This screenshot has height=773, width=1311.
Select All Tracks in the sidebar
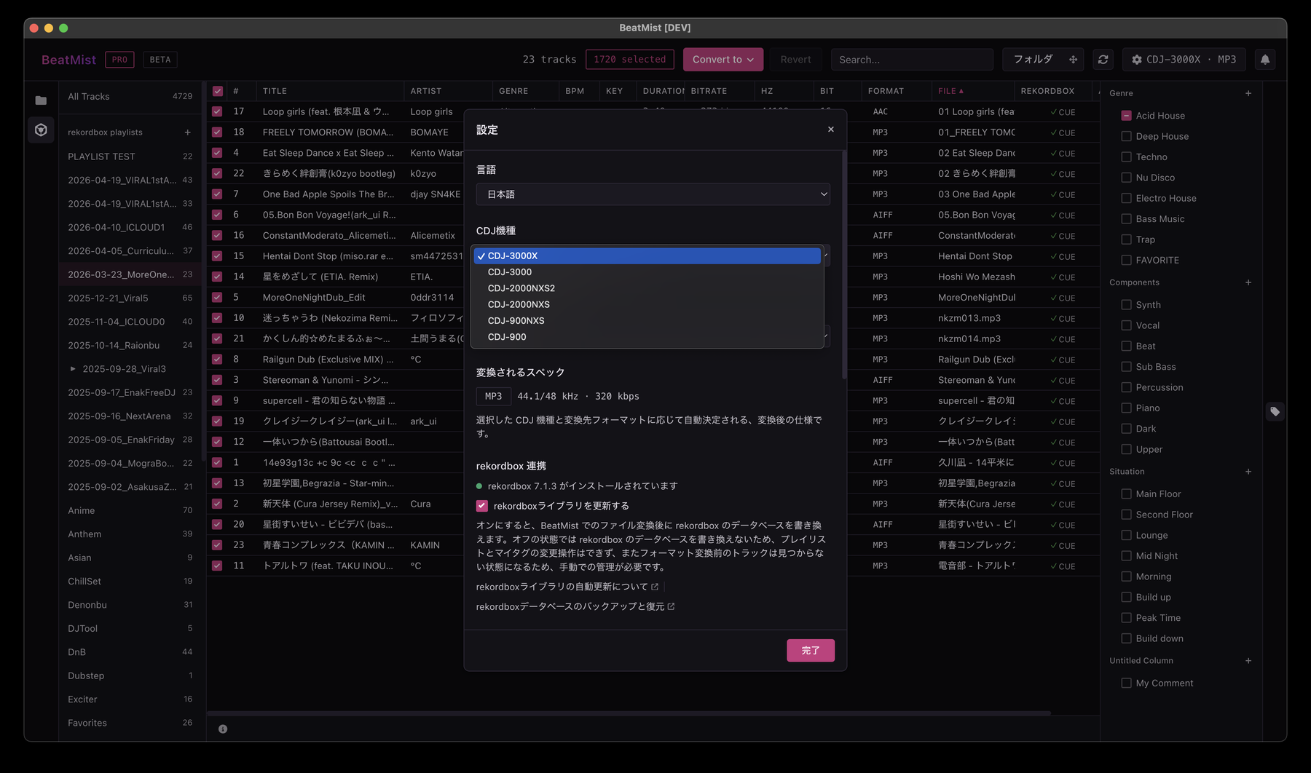pos(130,96)
